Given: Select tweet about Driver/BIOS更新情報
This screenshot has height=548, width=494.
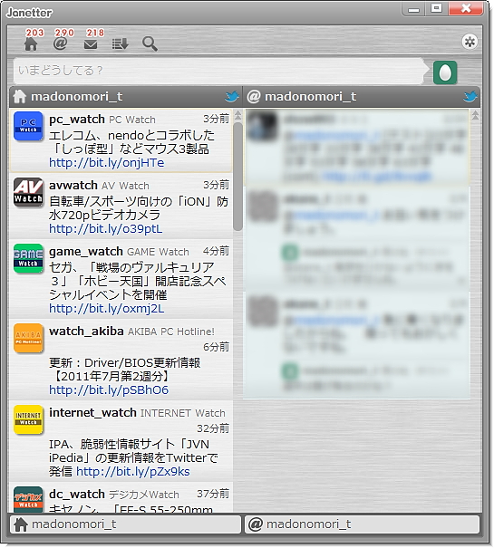Looking at the screenshot, I should tap(124, 370).
